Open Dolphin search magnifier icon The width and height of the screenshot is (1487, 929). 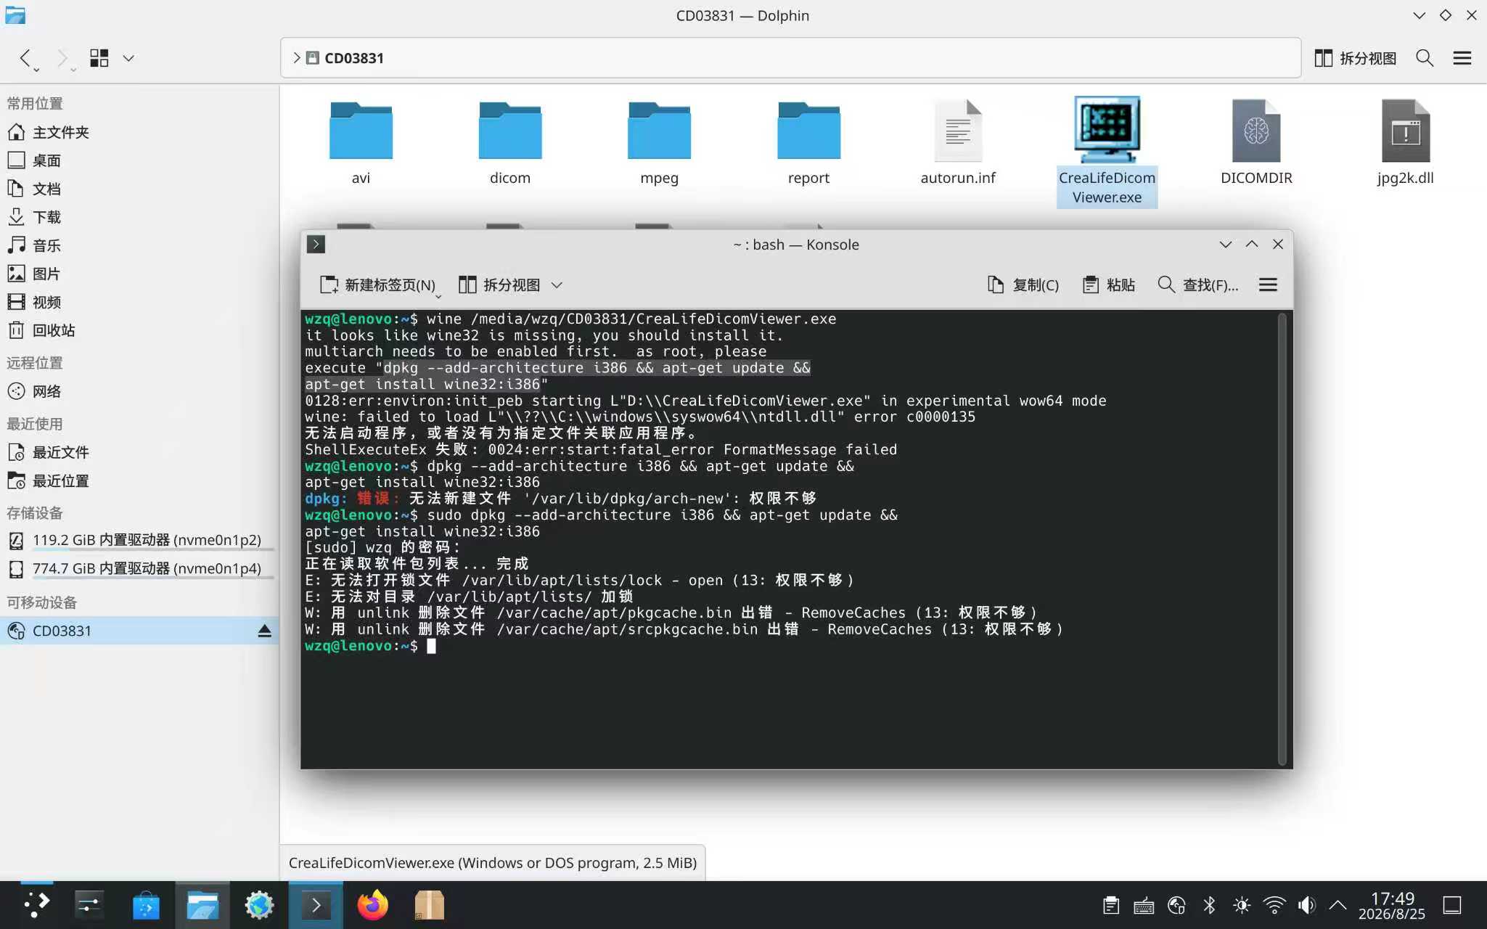[1425, 58]
